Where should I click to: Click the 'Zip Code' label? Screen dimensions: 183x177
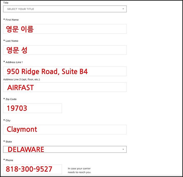pos(11,99)
